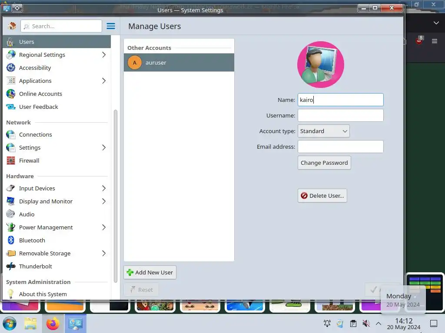The width and height of the screenshot is (445, 333).
Task: Open the start menu in the taskbar
Action: pos(10,323)
